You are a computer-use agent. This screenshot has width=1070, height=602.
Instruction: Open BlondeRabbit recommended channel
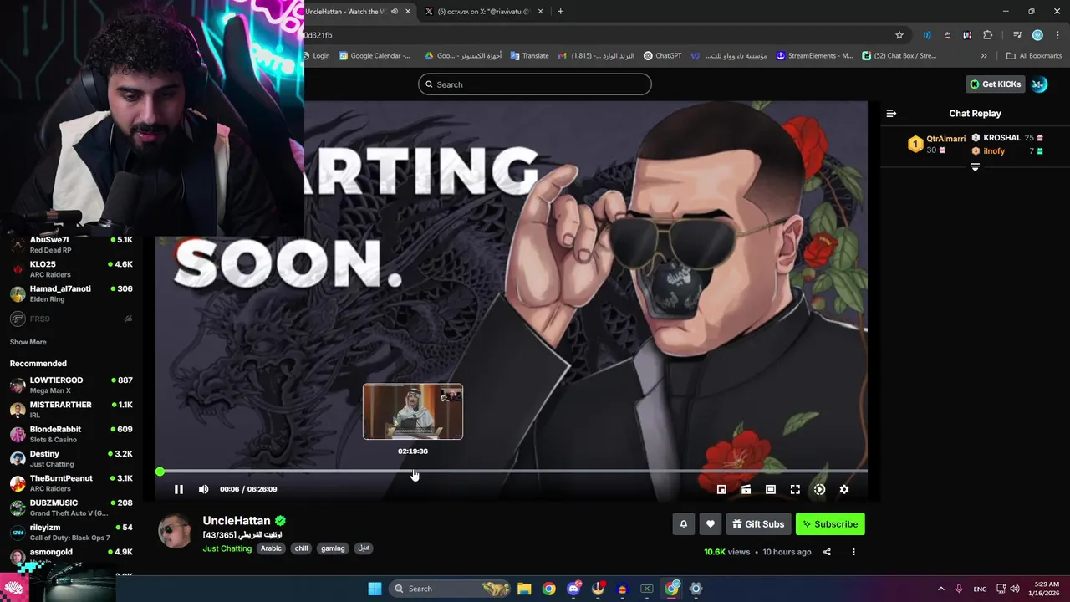71,434
